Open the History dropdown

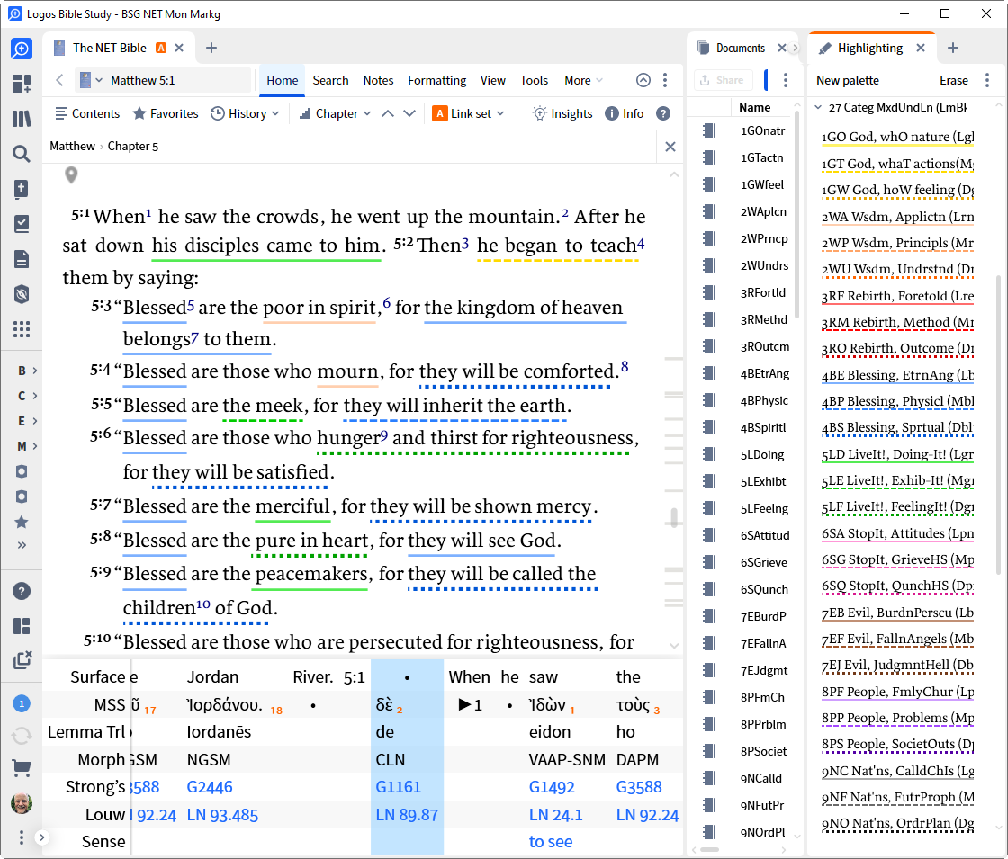pyautogui.click(x=245, y=113)
